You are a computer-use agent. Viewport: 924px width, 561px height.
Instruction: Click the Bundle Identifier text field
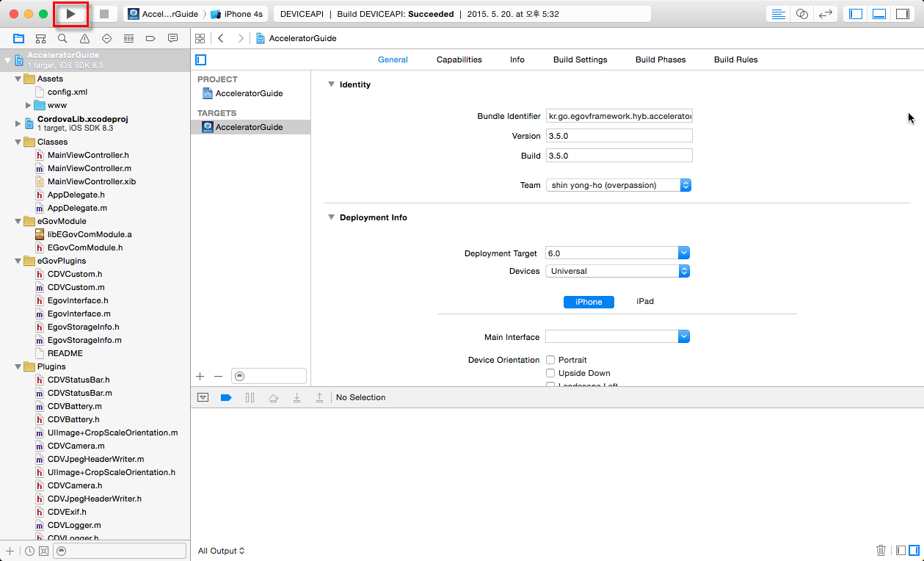click(x=619, y=116)
